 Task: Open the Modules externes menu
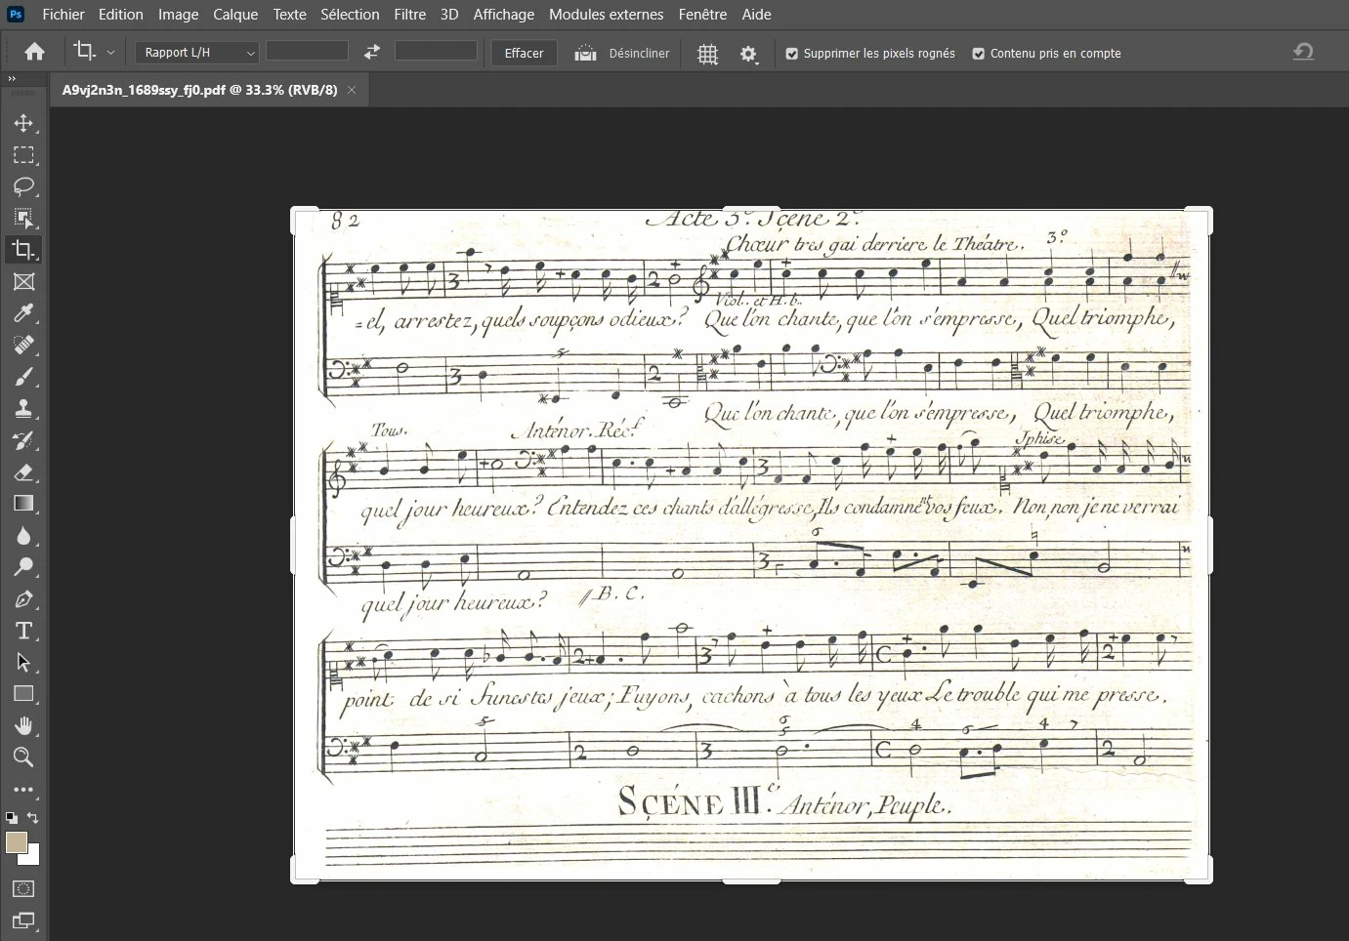click(606, 15)
